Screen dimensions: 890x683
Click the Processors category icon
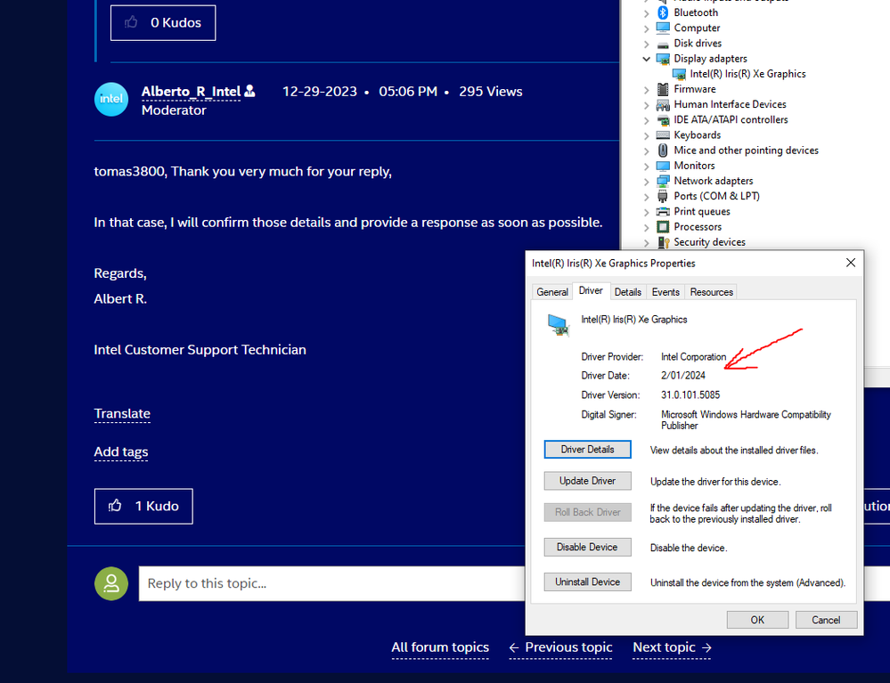[663, 227]
